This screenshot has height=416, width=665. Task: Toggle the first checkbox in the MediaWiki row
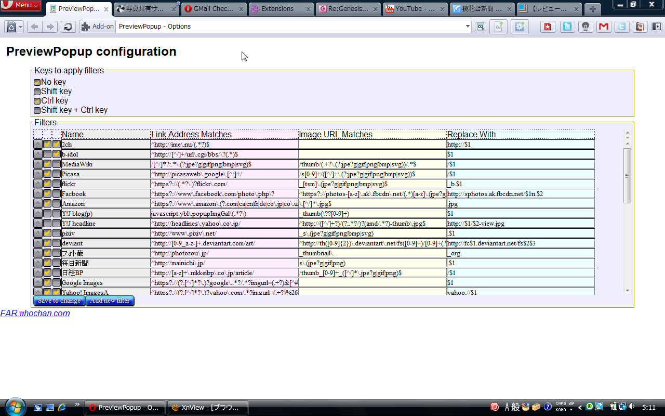[x=47, y=164]
